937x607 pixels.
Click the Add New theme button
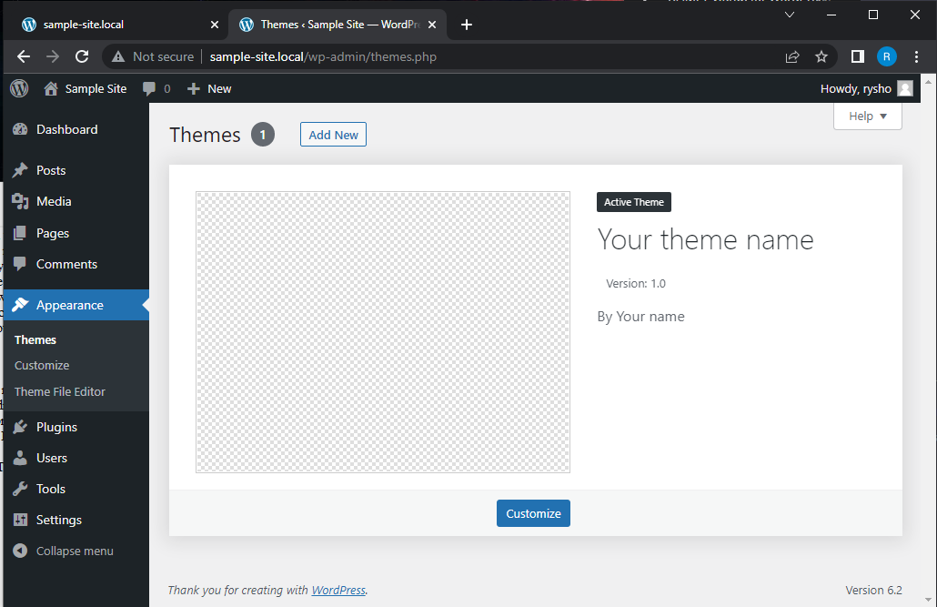[334, 135]
